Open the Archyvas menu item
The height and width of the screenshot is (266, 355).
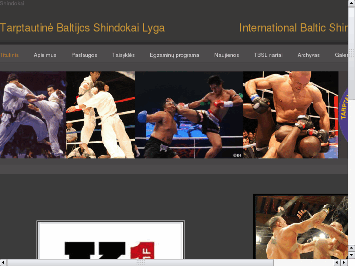click(x=309, y=55)
